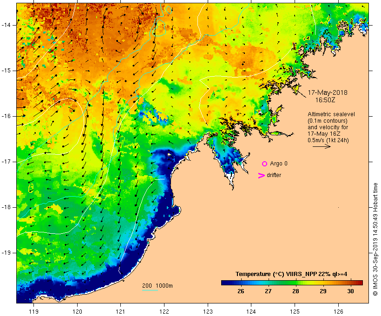Click the longitude axis label 120
381x316 pixels.
click(x=77, y=312)
